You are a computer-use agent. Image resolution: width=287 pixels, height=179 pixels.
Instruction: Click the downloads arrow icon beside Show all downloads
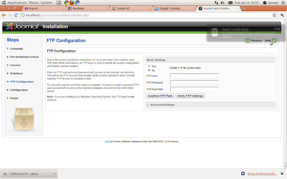coord(243,174)
